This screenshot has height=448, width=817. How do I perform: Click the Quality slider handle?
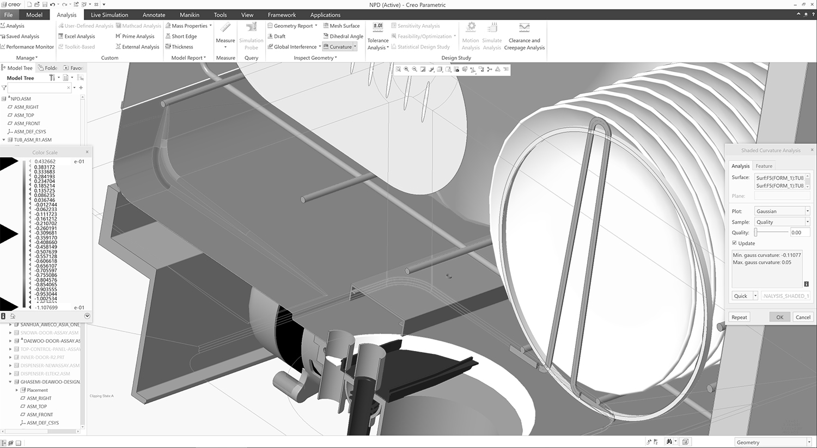click(755, 232)
